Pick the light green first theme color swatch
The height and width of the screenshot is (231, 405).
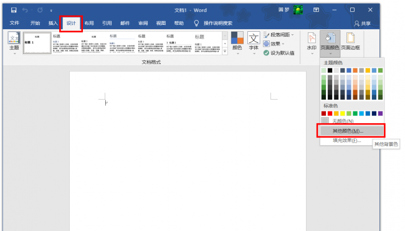323,70
